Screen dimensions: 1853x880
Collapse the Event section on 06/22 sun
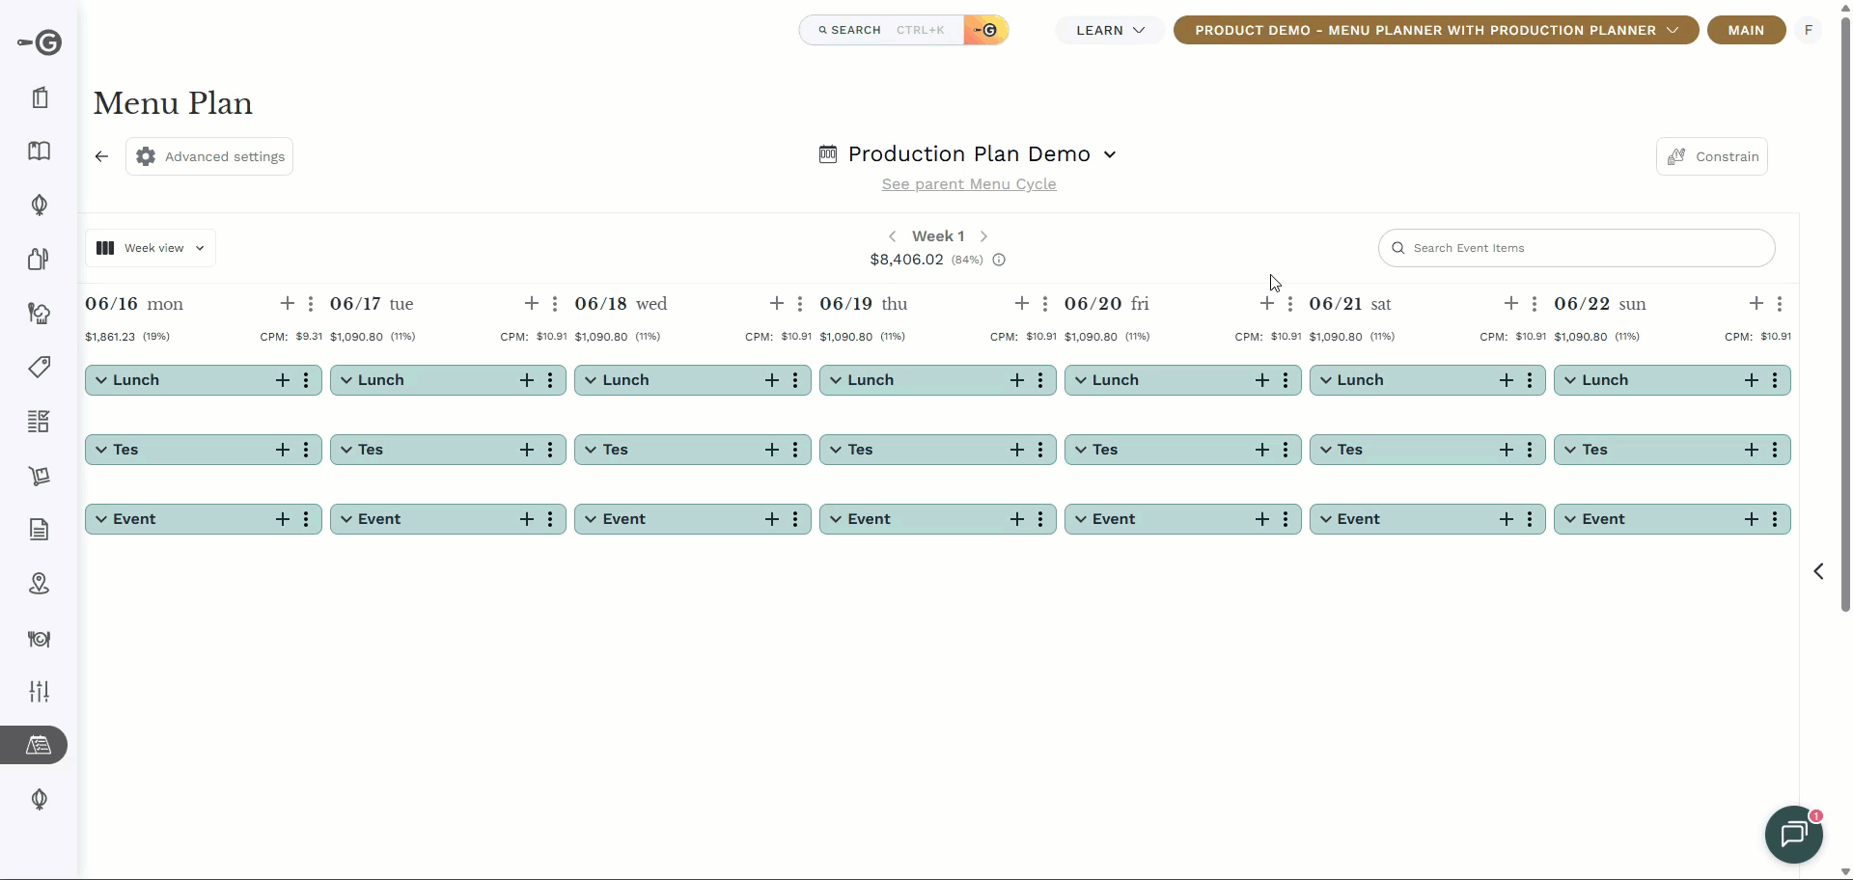[x=1570, y=519]
